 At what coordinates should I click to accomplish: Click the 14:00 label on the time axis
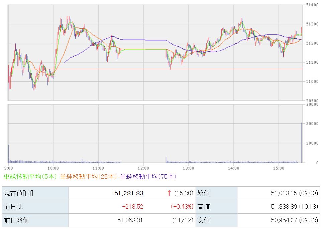click(x=233, y=168)
